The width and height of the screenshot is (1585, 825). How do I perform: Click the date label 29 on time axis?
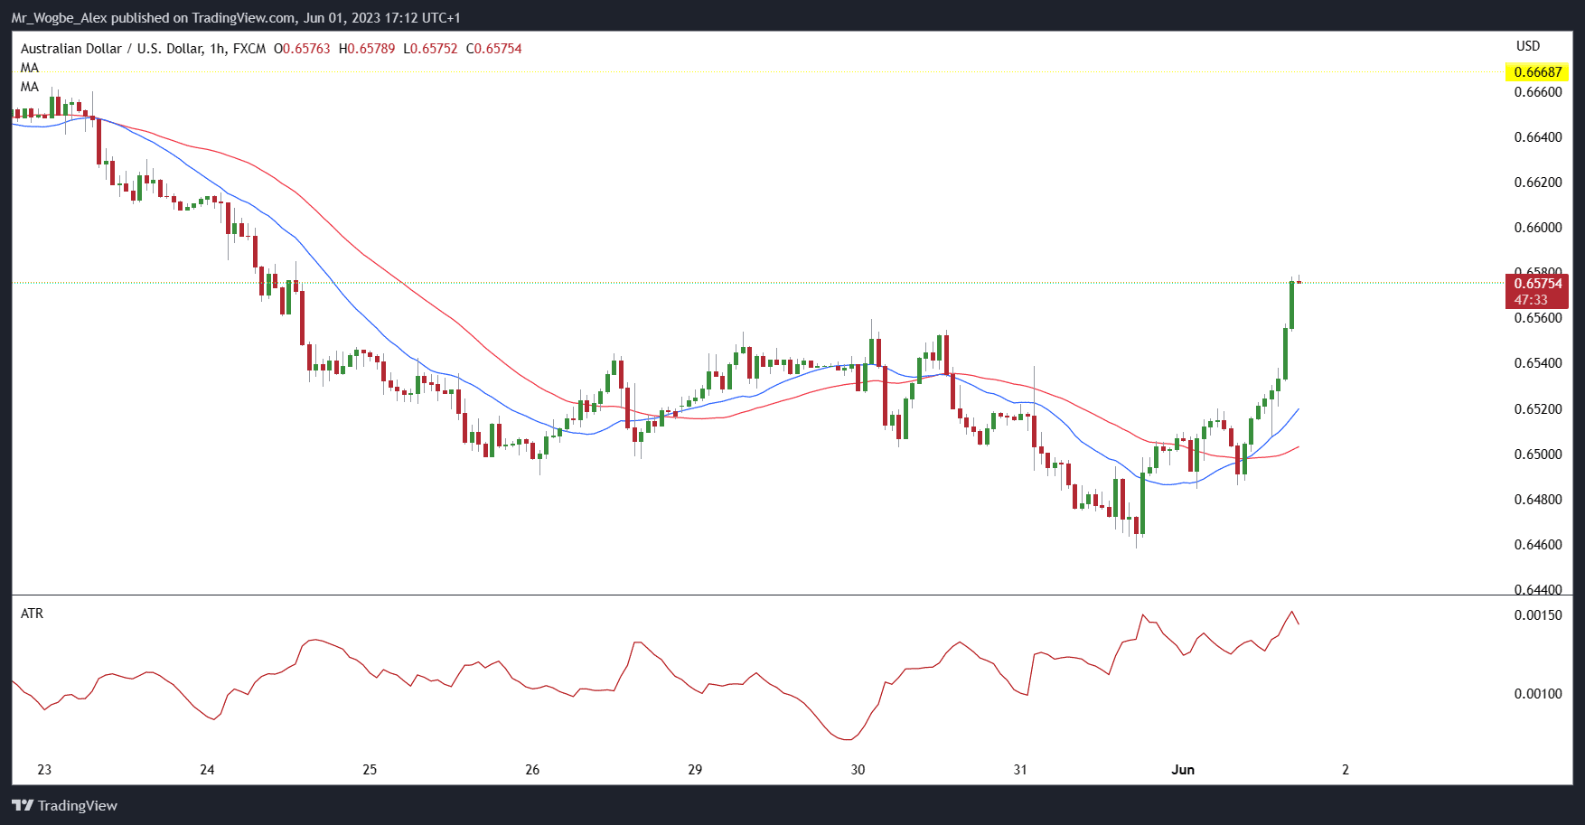pyautogui.click(x=695, y=770)
